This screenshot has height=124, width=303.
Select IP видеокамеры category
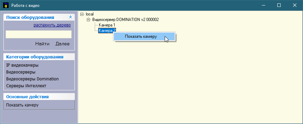(22, 65)
